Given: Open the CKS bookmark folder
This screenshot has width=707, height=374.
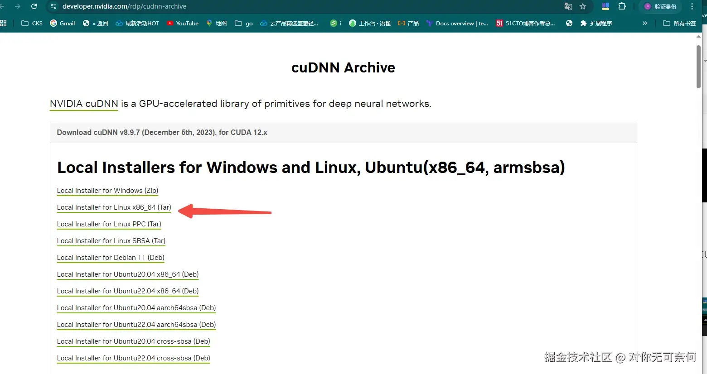Looking at the screenshot, I should [32, 23].
